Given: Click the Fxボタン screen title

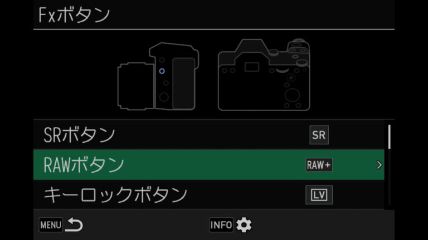Looking at the screenshot, I should [x=74, y=15].
